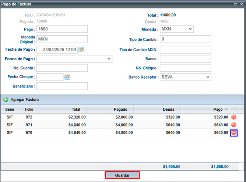Expand the Moneda dropdown

click(190, 29)
